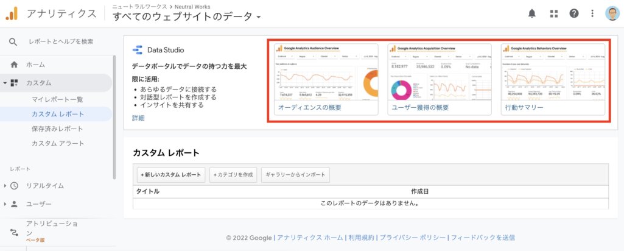Click the sidebar vertical scrollbar
The height and width of the screenshot is (251, 624).
[x=114, y=117]
